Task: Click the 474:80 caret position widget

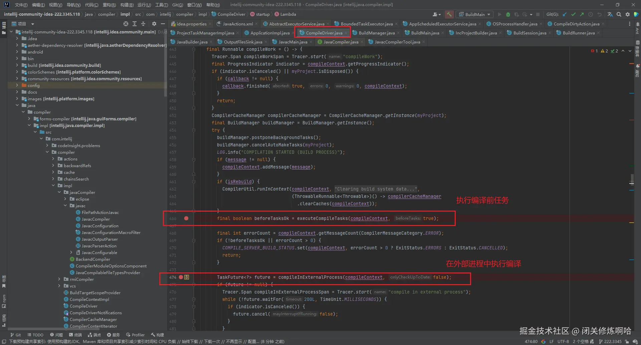Action: (x=531, y=341)
